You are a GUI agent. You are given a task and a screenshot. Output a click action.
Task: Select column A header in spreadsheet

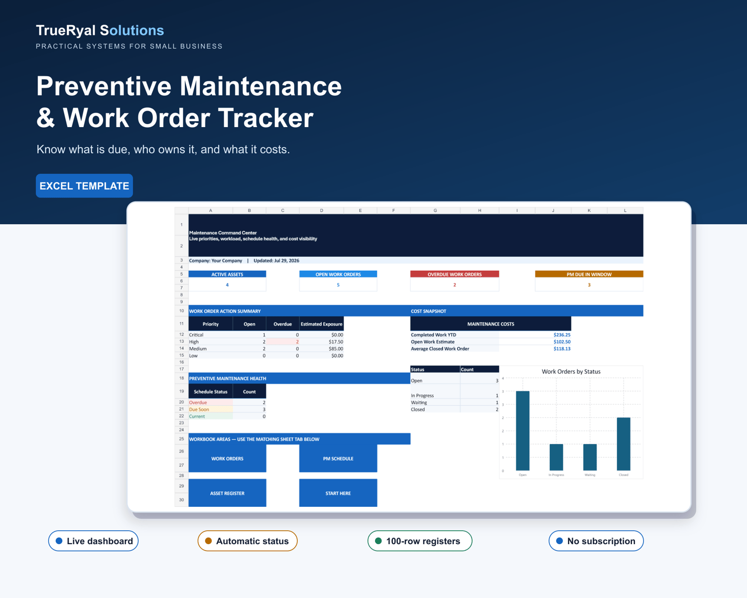click(211, 210)
